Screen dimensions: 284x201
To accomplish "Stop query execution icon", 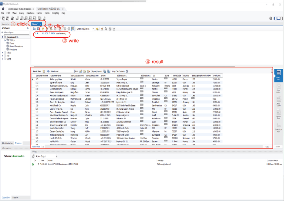I will tap(55, 29).
